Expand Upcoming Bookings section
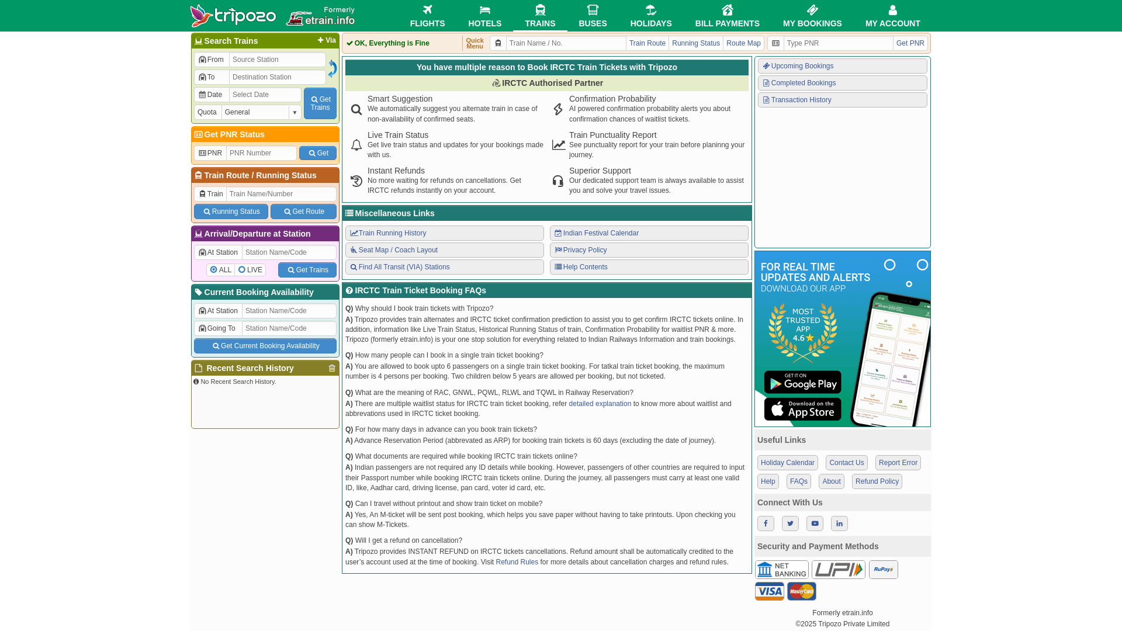The width and height of the screenshot is (1122, 631). click(x=842, y=66)
